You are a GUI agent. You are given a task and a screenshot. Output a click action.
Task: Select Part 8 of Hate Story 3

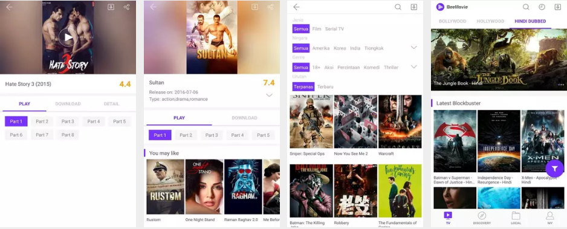click(68, 135)
